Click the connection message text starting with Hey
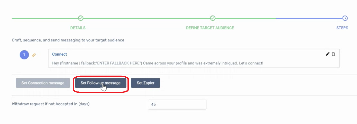357x124 pixels. tap(158, 63)
